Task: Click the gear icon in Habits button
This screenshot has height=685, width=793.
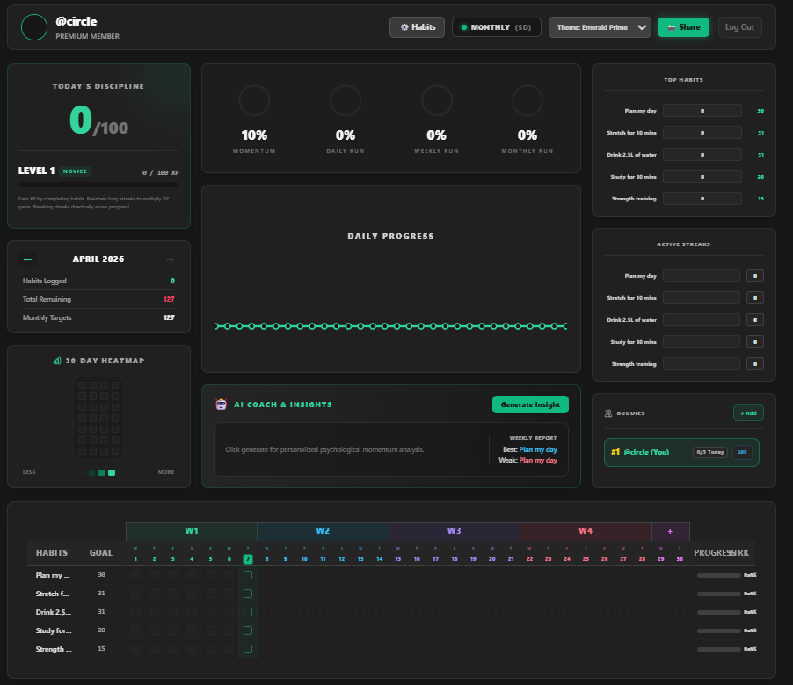Action: (x=404, y=27)
